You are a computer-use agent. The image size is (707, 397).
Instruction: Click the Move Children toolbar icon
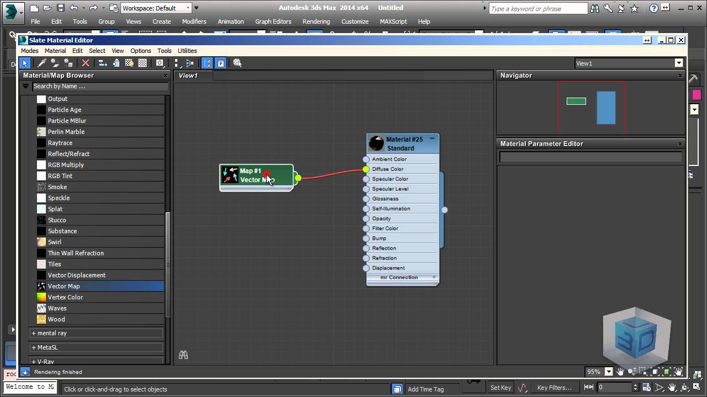(102, 63)
